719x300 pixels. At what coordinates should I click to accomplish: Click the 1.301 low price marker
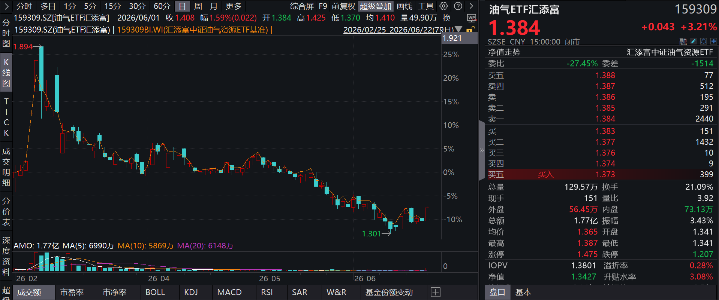click(371, 233)
